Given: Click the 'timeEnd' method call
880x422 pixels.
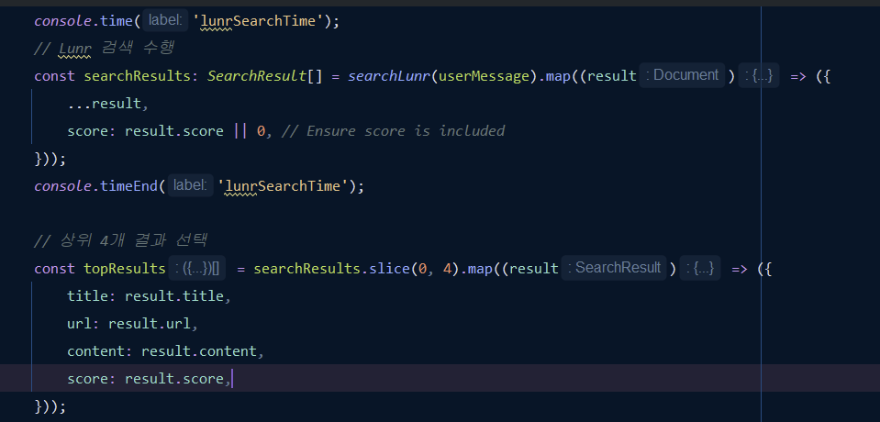Looking at the screenshot, I should [x=129, y=185].
